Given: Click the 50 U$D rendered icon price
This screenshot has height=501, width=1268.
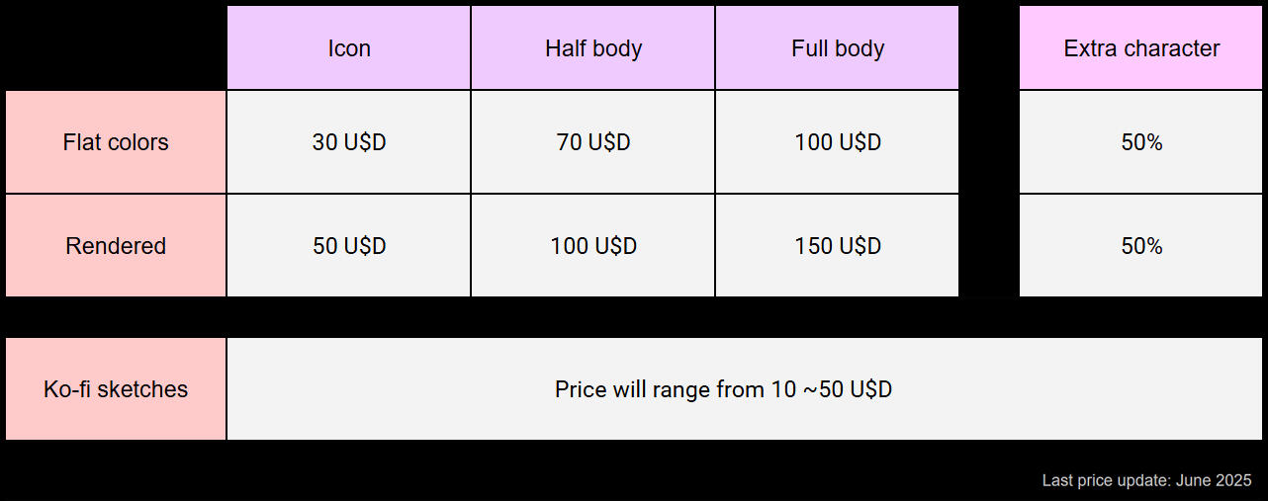Looking at the screenshot, I should click(x=349, y=246).
